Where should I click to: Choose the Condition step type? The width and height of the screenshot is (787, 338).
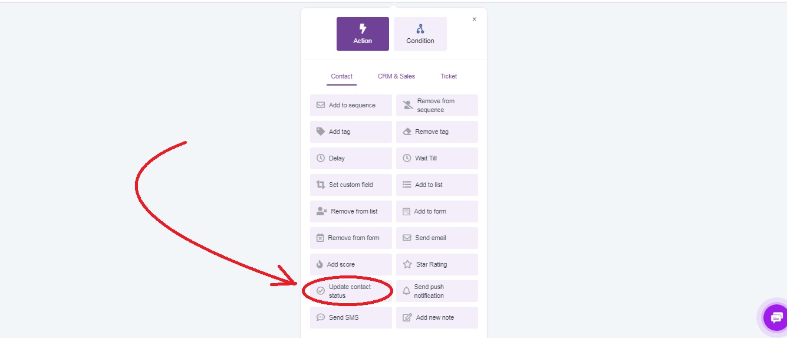pyautogui.click(x=420, y=34)
